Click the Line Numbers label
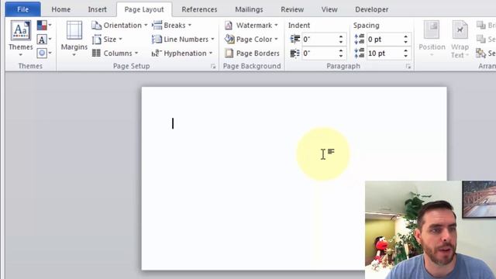 pyautogui.click(x=186, y=40)
